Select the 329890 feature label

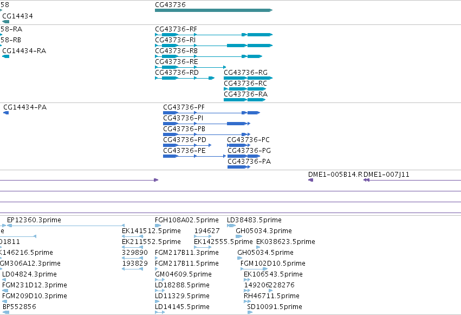135,253
